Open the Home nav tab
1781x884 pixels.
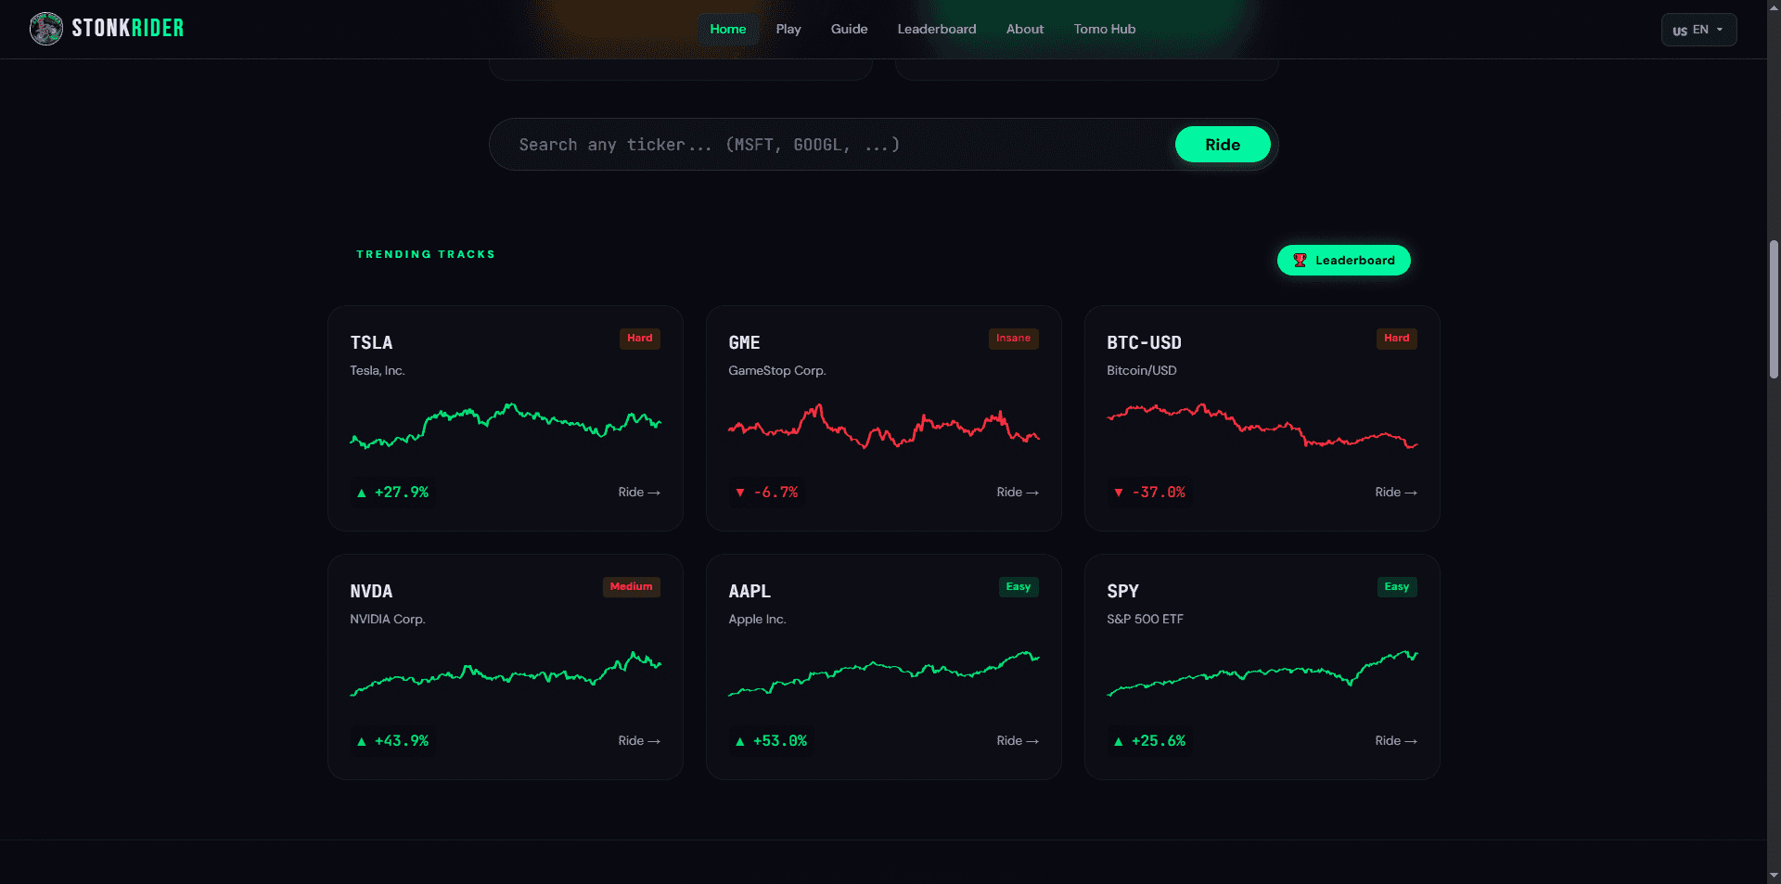click(x=728, y=29)
